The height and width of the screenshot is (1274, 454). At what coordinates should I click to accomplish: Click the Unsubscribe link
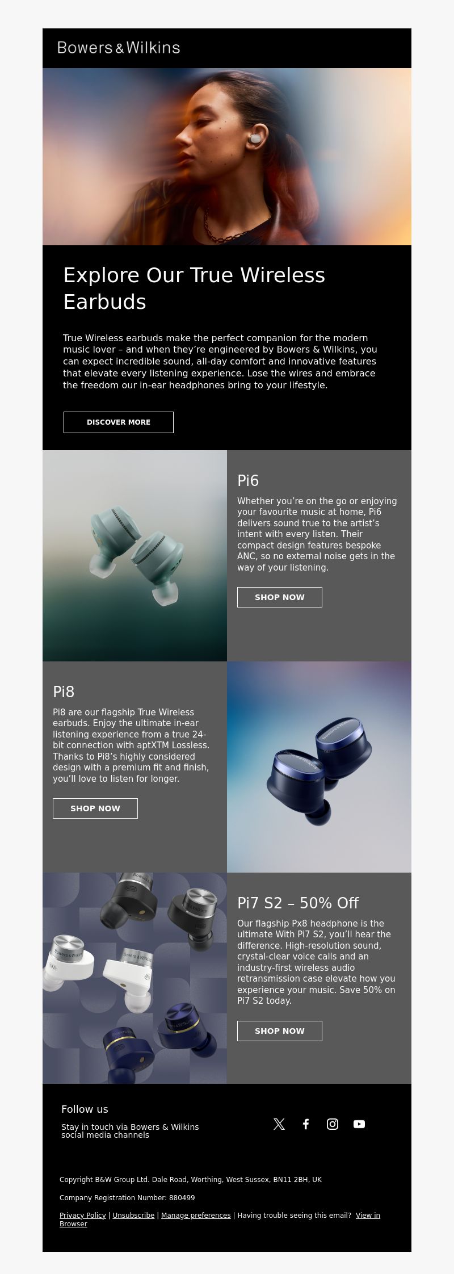(133, 1216)
